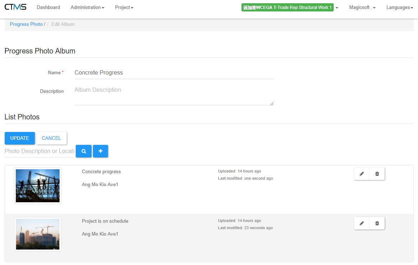Focus the album Name input field
The image size is (418, 265).
click(174, 73)
